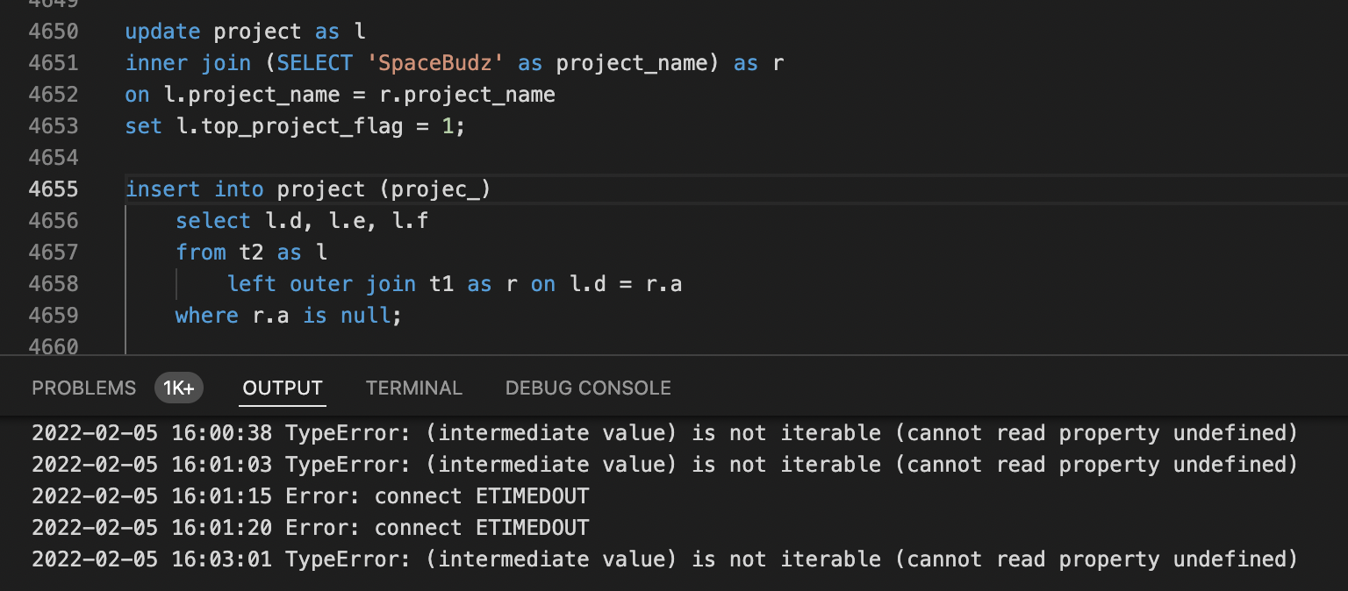Screen dimensions: 1348x591
Task: Click the set keyword on line 4653
Action: pos(143,125)
